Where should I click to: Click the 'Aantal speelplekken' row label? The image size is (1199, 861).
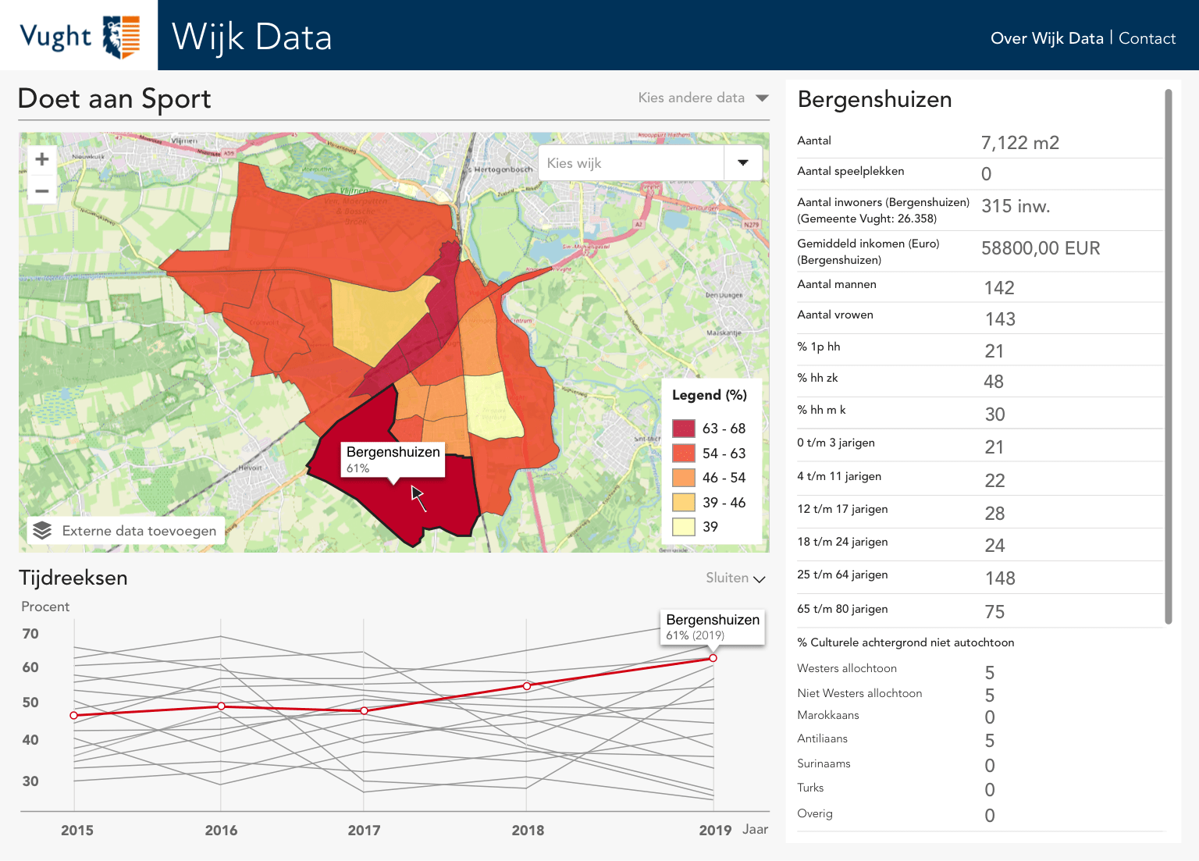pos(851,171)
